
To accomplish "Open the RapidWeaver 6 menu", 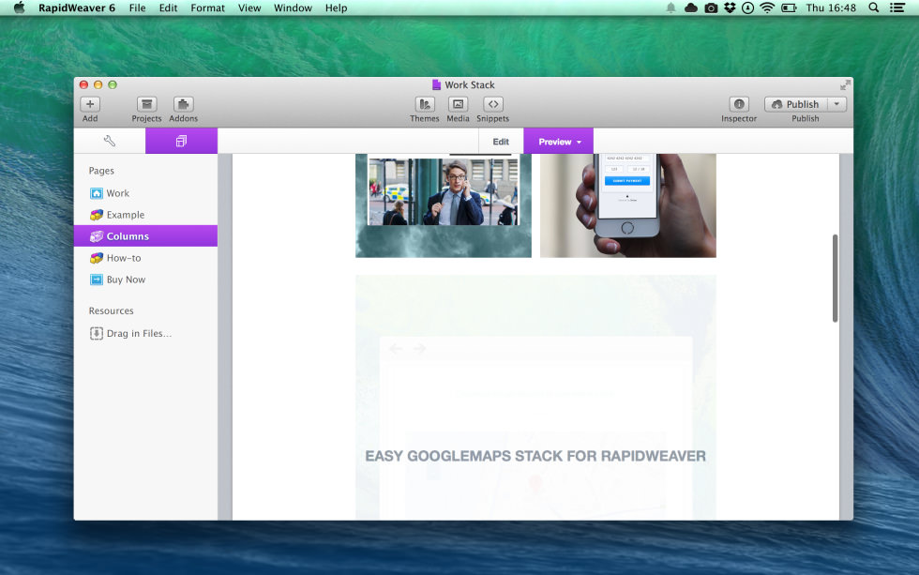I will pyautogui.click(x=77, y=8).
